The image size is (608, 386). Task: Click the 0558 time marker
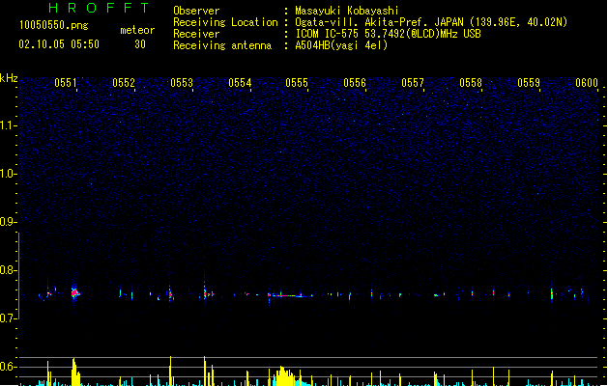471,83
